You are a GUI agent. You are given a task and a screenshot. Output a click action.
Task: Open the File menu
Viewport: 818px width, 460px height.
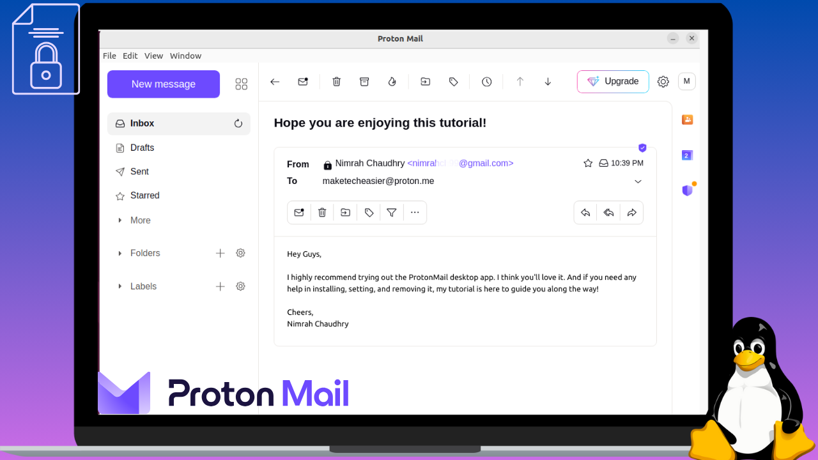pos(109,56)
